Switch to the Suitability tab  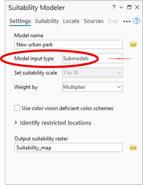47,21
